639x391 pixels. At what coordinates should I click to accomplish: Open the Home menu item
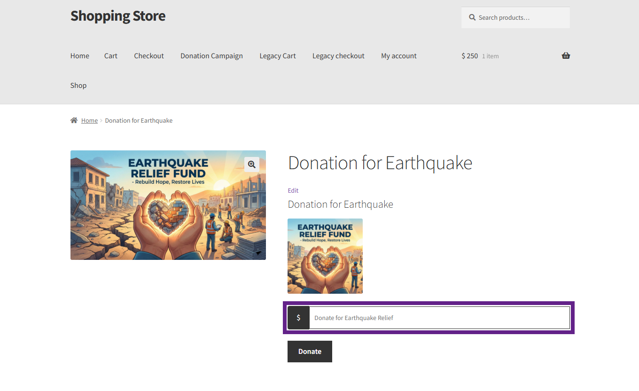click(x=80, y=56)
